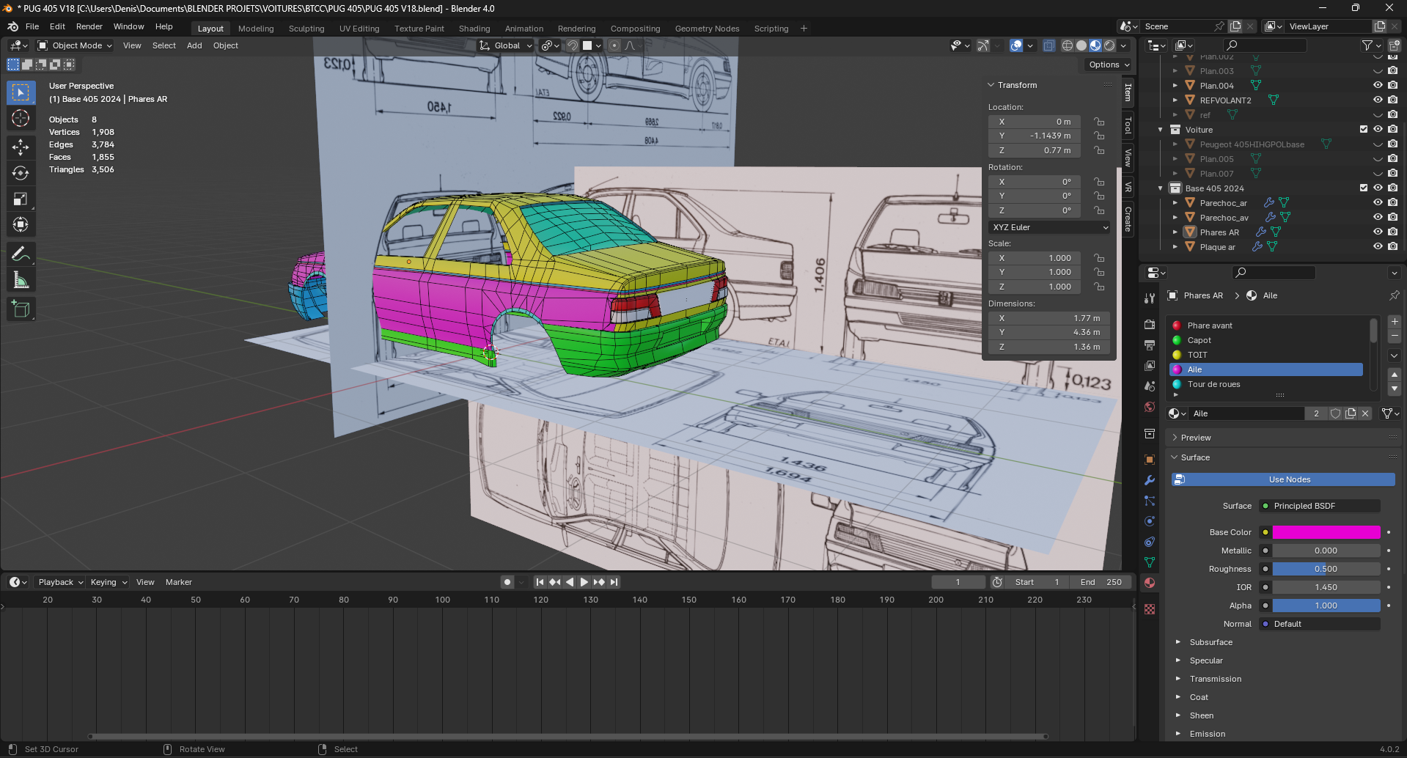Select Parechoc_av in the outliner
This screenshot has width=1407, height=758.
coord(1224,218)
